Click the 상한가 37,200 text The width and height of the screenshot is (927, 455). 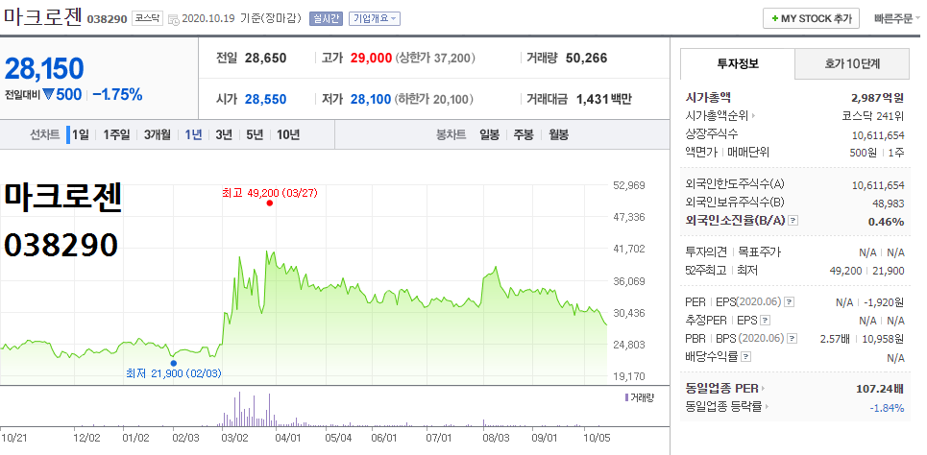tap(436, 58)
